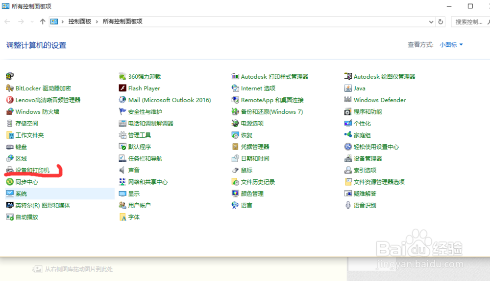
Task: Click the Mail (Microsoft Outlook 2016) icon
Action: click(122, 100)
